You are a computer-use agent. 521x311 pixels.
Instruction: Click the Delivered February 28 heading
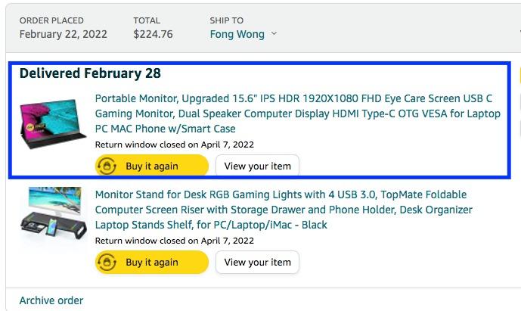tap(90, 73)
